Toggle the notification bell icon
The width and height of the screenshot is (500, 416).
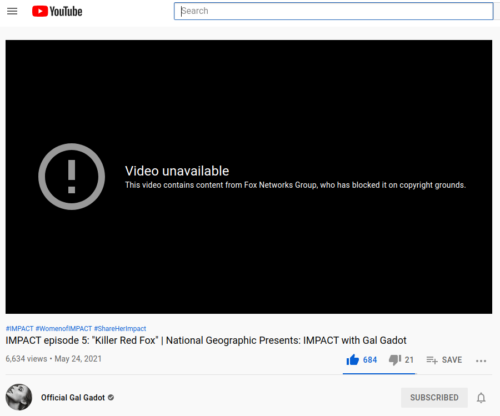(x=481, y=398)
